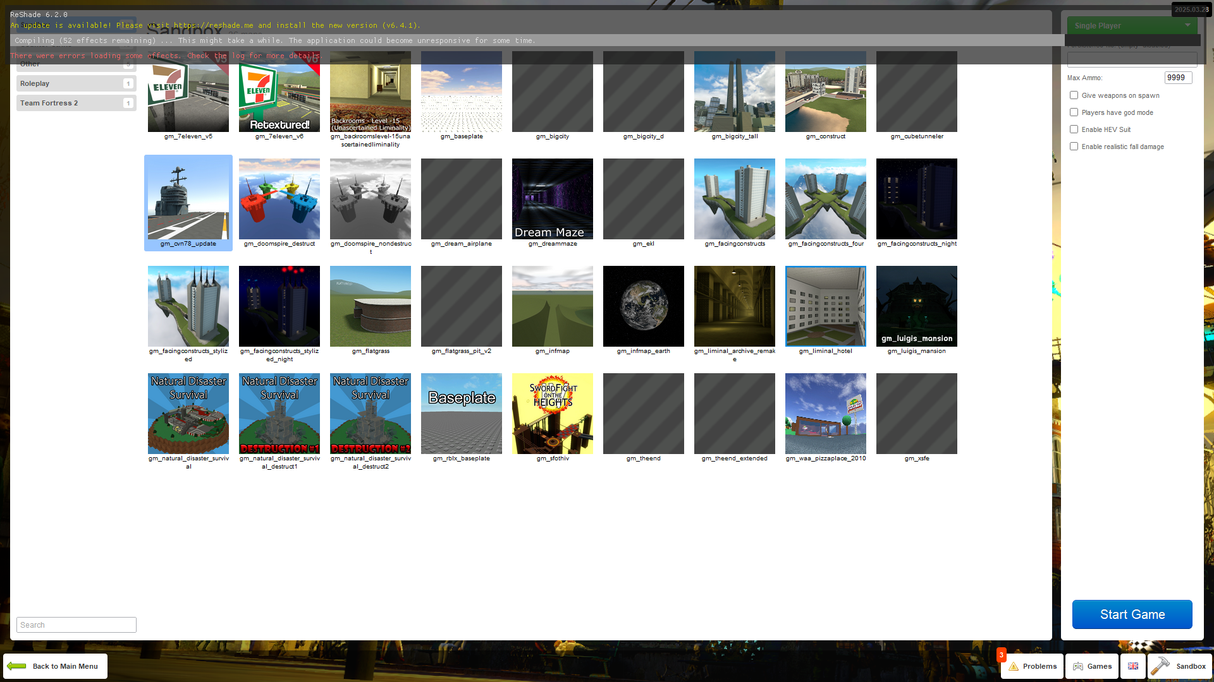Open the Sandbox gamemode selector
1214x682 pixels.
1180,666
